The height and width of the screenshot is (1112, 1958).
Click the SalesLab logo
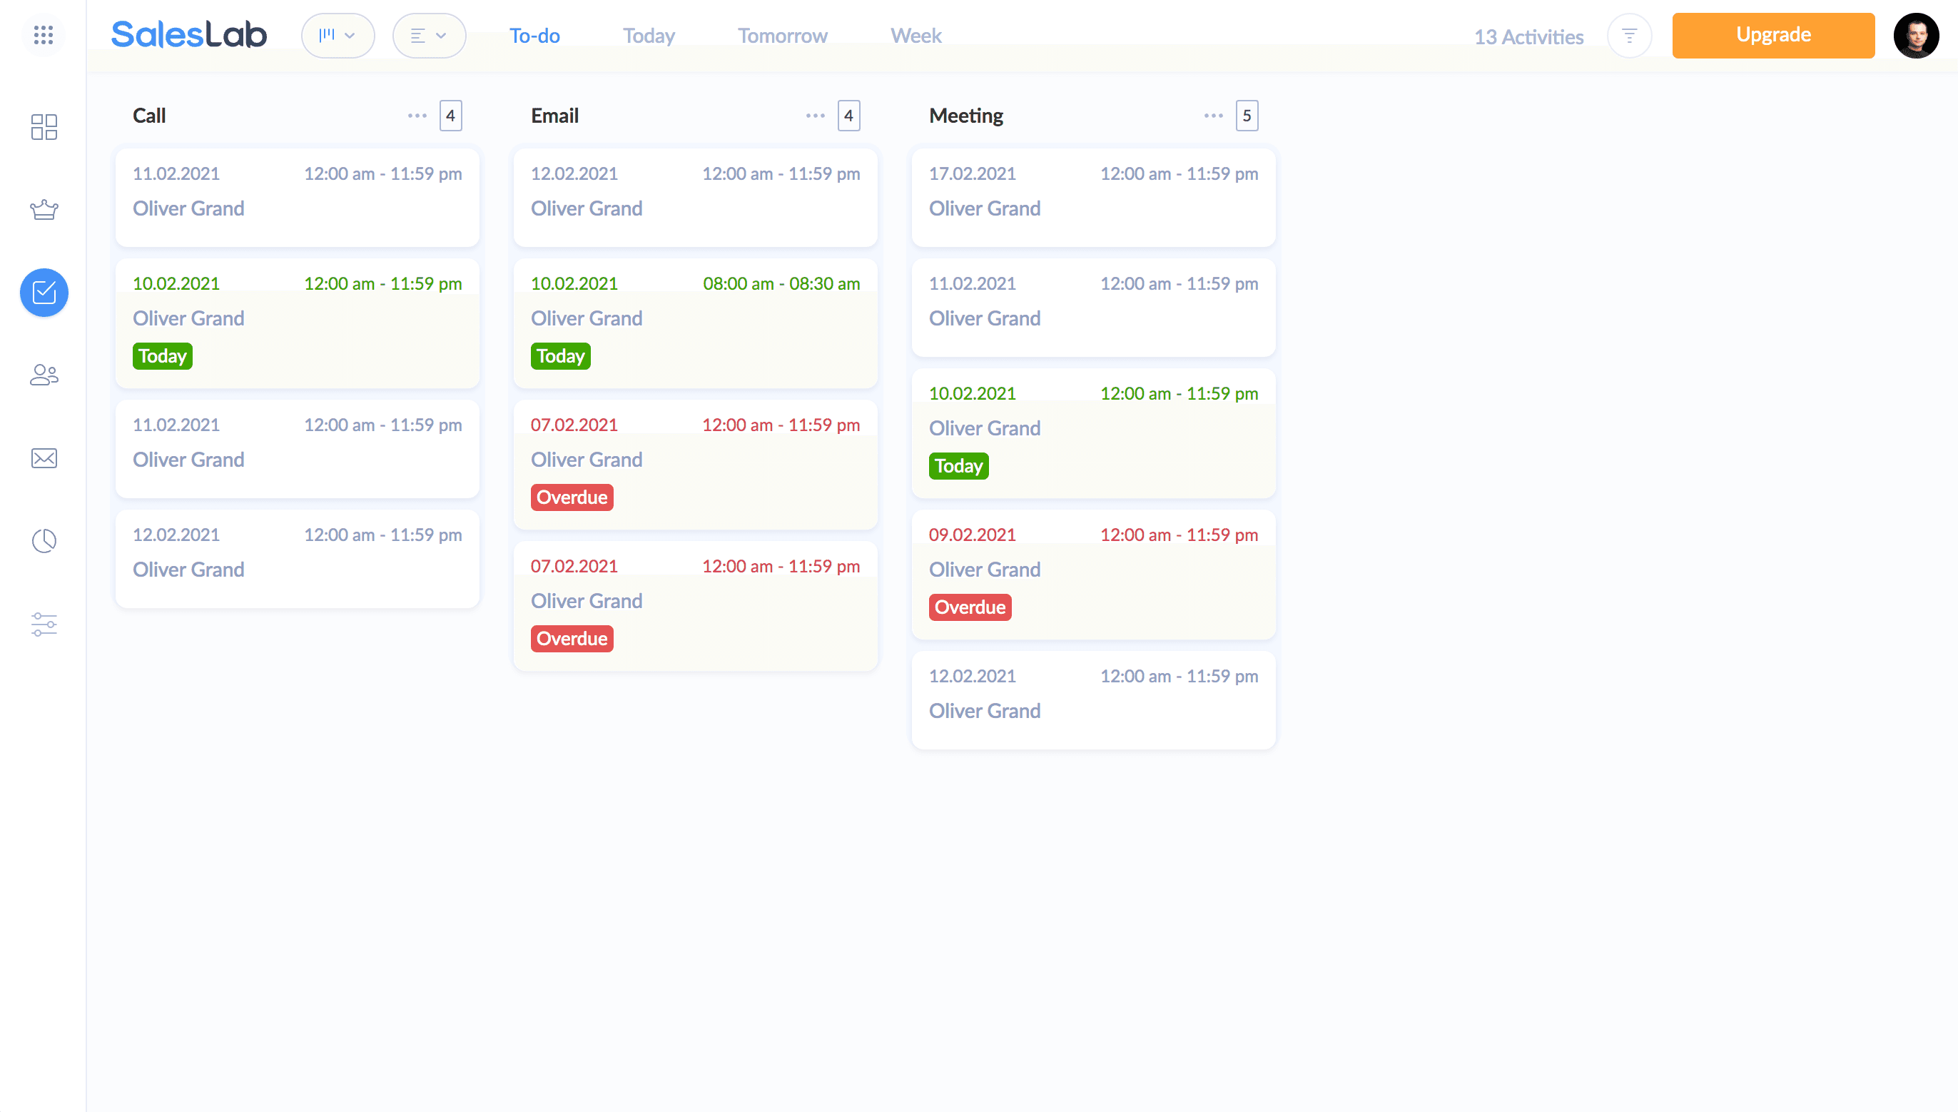(188, 35)
